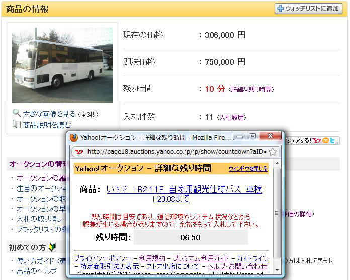
Task: Click the 注目のオークション link in sidebar
Action: pyautogui.click(x=41, y=189)
